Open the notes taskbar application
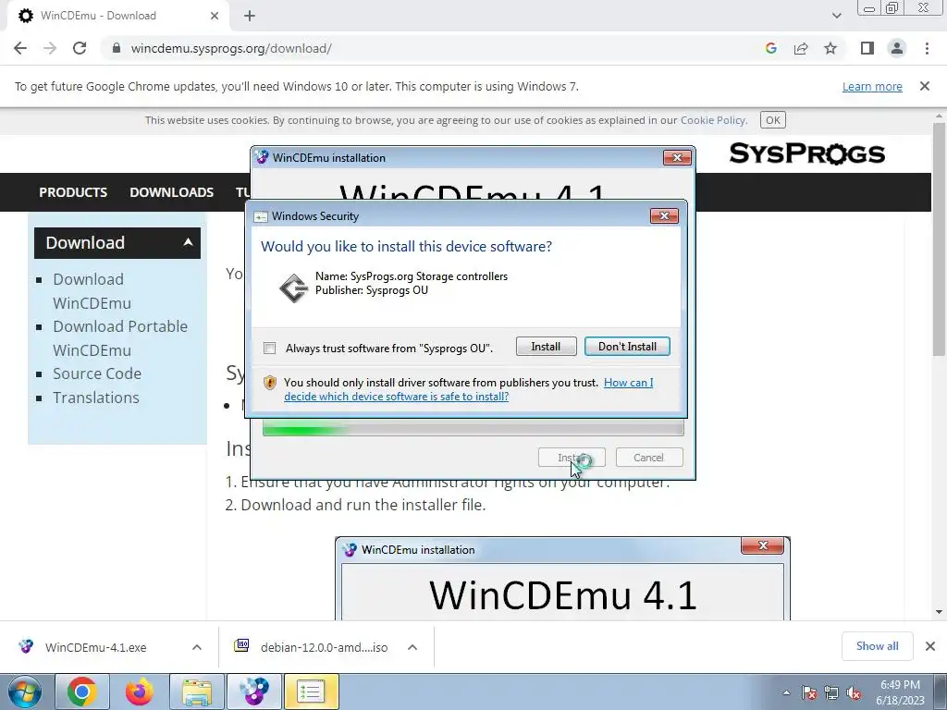 (x=311, y=692)
